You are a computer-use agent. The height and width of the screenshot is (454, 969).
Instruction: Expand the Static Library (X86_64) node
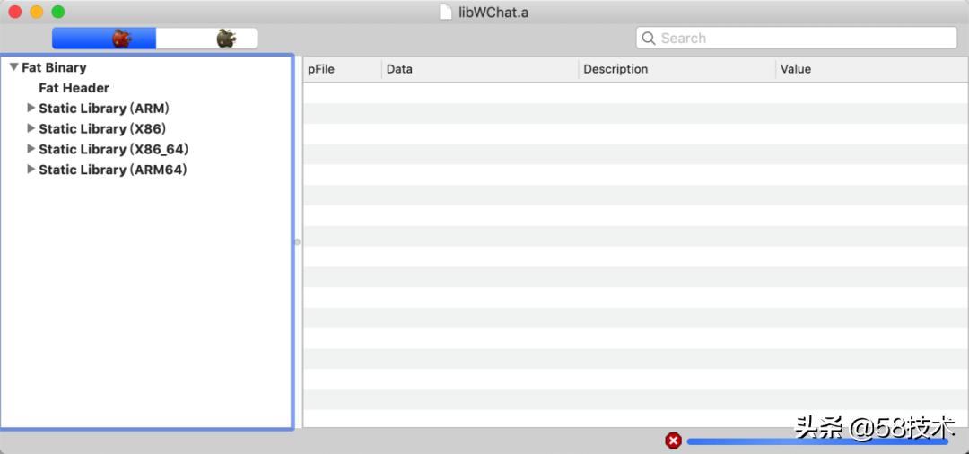click(x=31, y=149)
